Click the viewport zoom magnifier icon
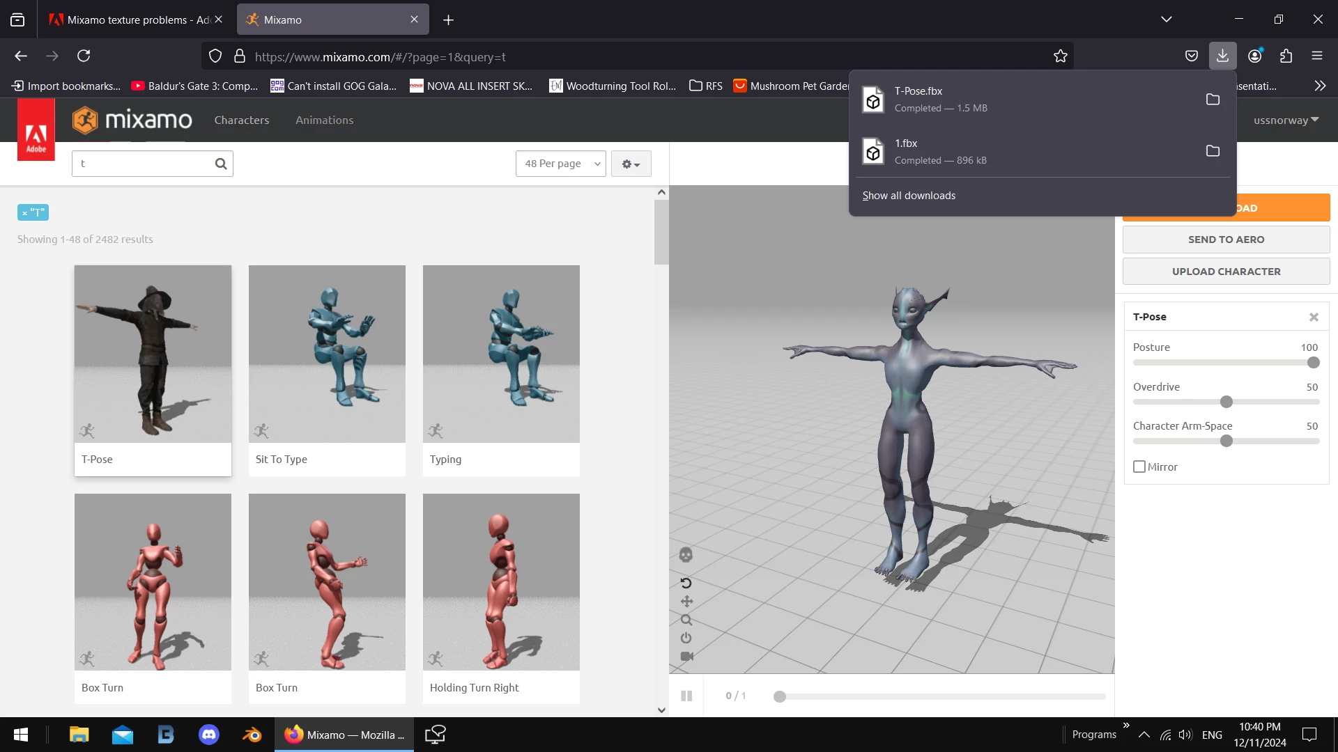 [x=686, y=620]
